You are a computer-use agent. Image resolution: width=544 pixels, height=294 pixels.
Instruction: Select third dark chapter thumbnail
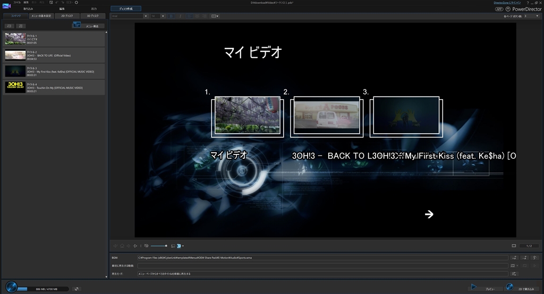pyautogui.click(x=406, y=116)
